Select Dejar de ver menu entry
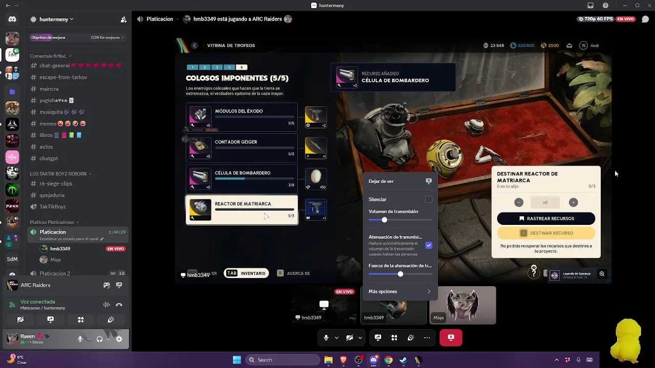 pyautogui.click(x=400, y=181)
